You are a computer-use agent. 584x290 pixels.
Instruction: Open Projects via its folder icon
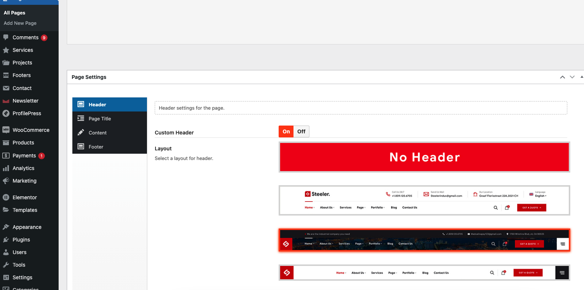(x=6, y=63)
